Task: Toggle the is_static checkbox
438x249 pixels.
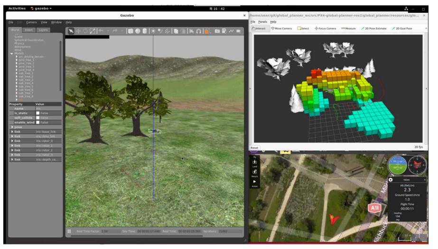Action: pyautogui.click(x=37, y=113)
